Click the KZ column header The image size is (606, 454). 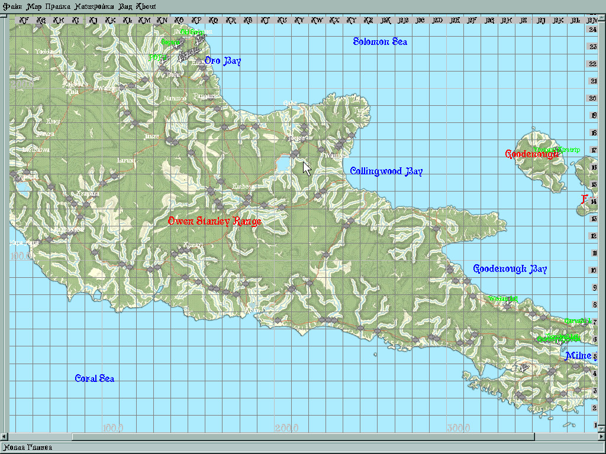click(369, 20)
